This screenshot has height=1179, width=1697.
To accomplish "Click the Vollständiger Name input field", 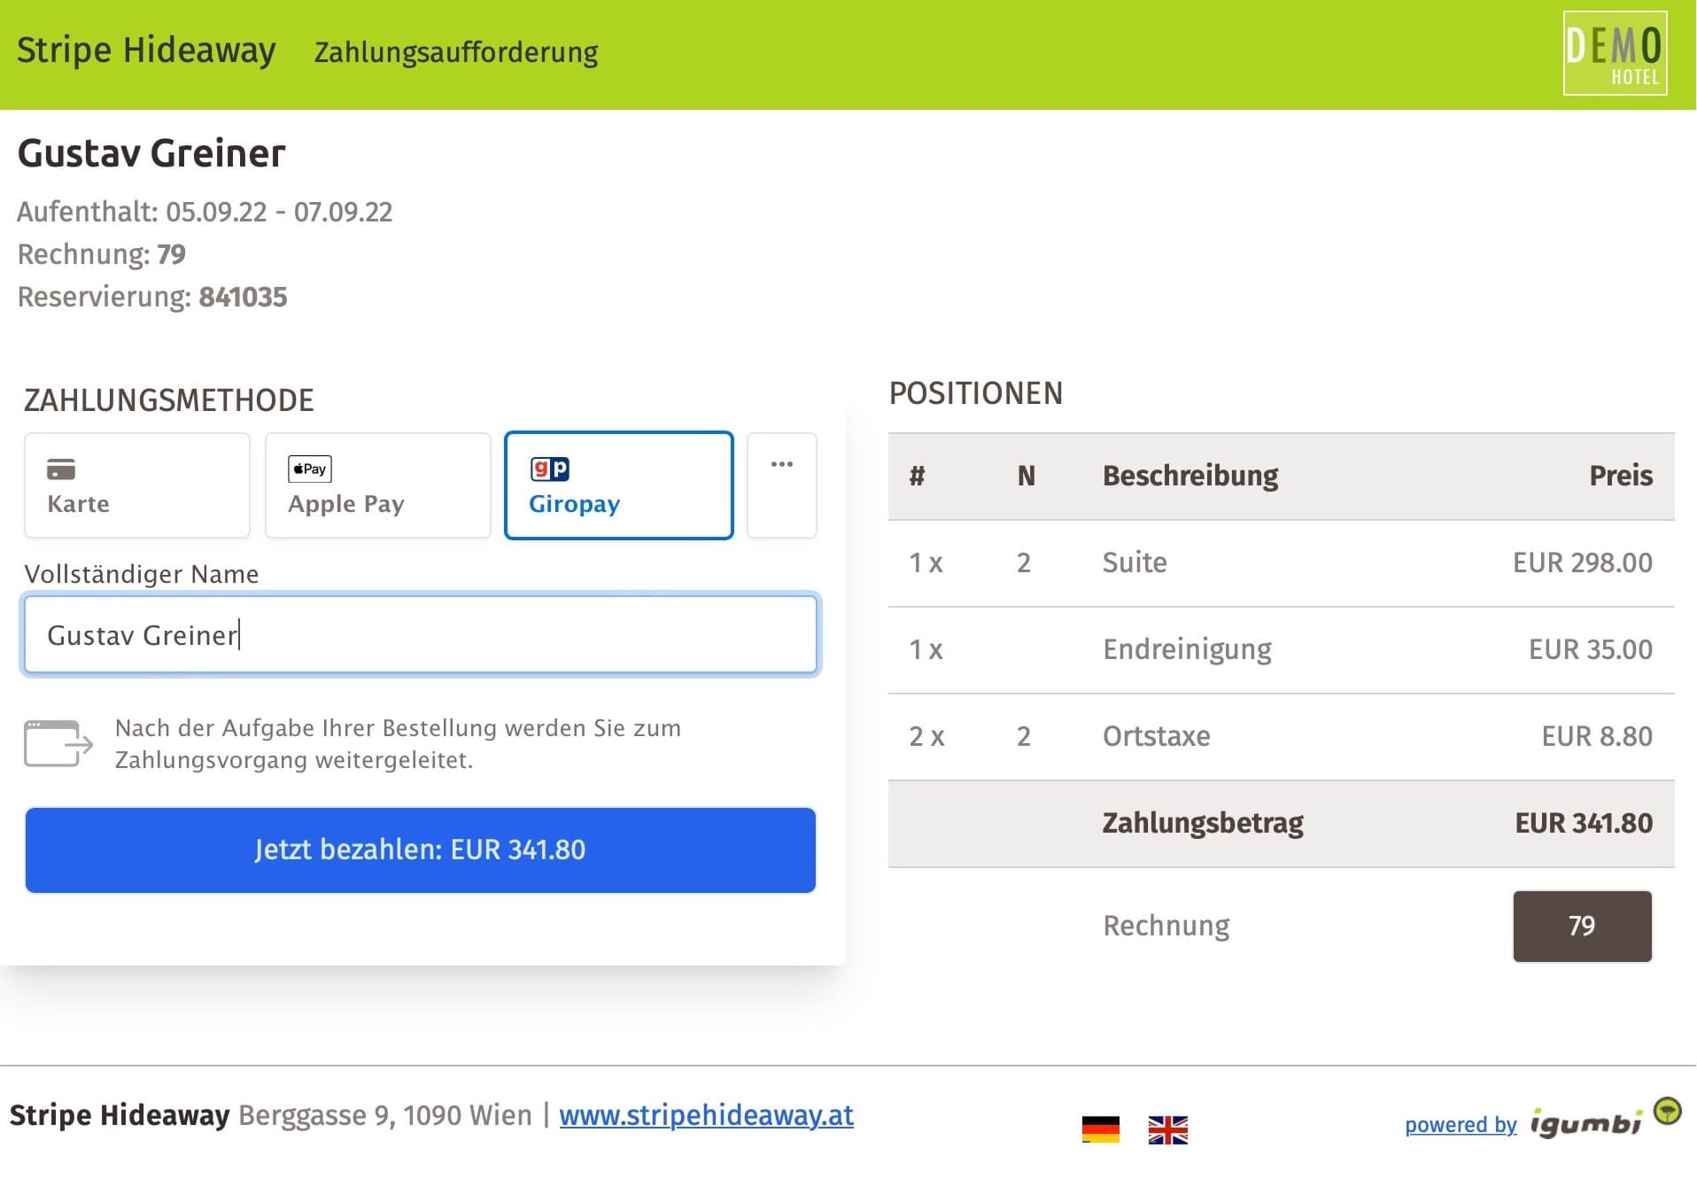I will [421, 634].
